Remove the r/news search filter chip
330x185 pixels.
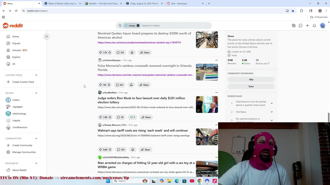pyautogui.click(x=138, y=26)
